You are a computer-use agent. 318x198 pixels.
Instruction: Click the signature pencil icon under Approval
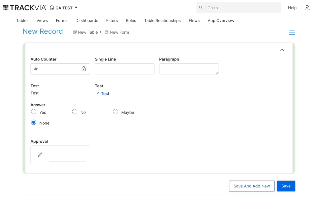40,155
